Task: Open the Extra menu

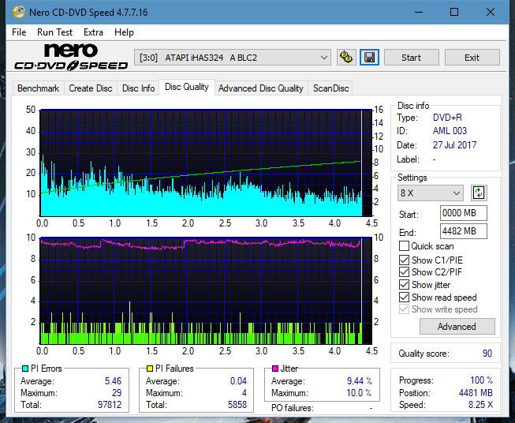Action: point(93,32)
